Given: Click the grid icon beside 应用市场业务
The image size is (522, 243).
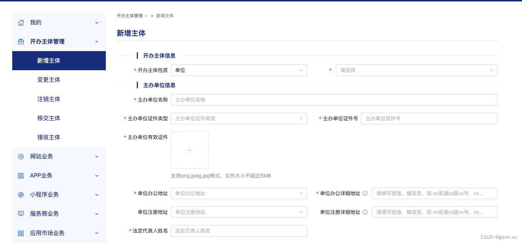Looking at the screenshot, I should 21,233.
